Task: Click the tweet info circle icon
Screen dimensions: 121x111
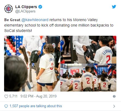Action: pos(114,96)
